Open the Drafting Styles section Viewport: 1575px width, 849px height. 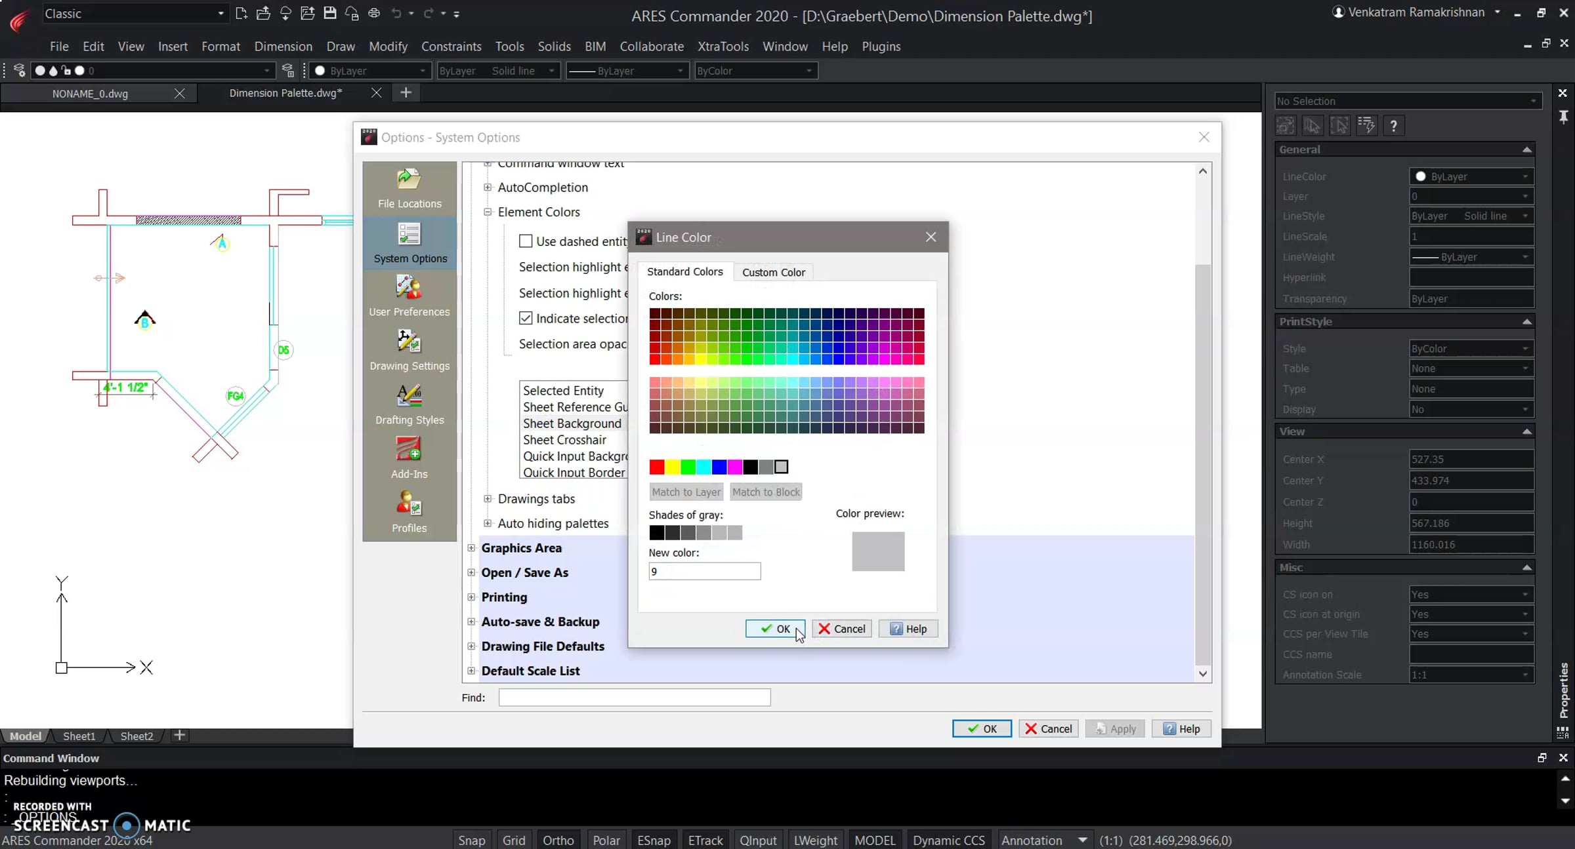409,405
